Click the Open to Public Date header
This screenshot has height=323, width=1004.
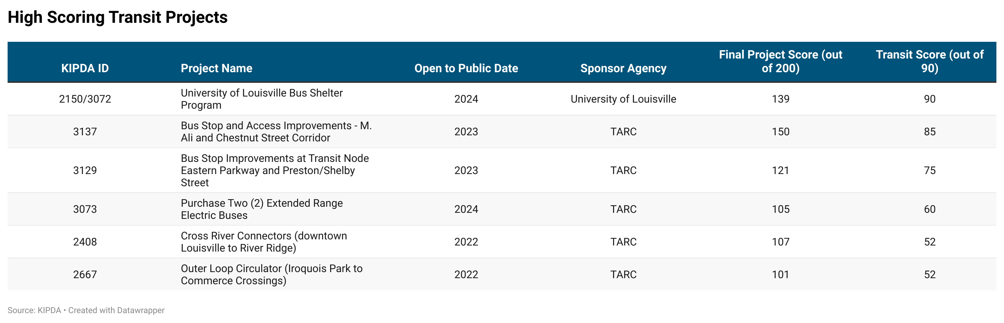466,68
